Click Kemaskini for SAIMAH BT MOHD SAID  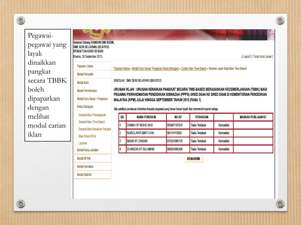224,125
